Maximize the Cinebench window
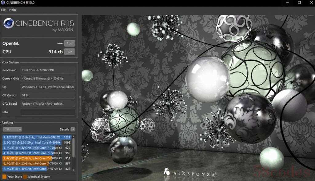 click(299, 2)
